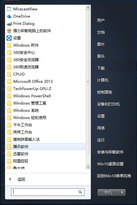Click the 腾讯软件 folder icon
The width and height of the screenshot is (137, 205).
(9, 147)
